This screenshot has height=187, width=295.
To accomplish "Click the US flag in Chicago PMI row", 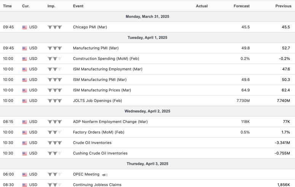I will click(x=24, y=27).
